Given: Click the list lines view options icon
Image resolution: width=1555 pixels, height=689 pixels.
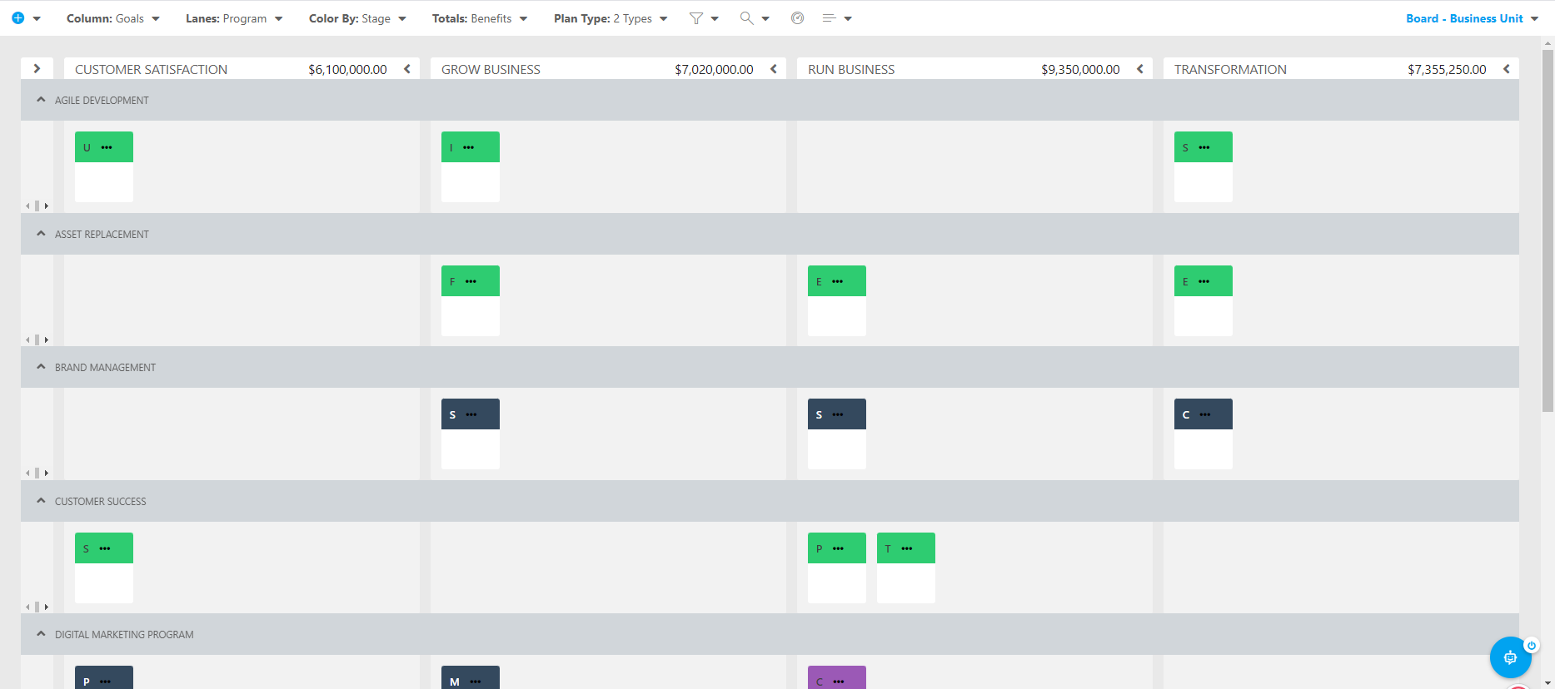Looking at the screenshot, I should click(829, 18).
